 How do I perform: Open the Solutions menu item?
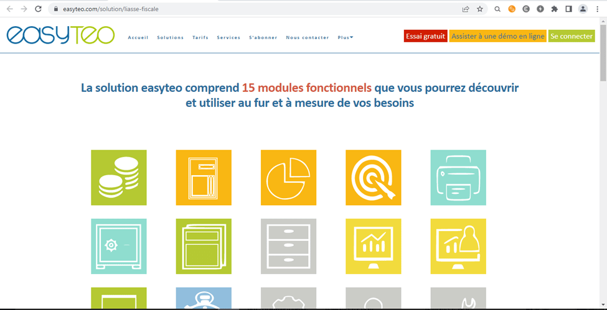[x=170, y=37]
